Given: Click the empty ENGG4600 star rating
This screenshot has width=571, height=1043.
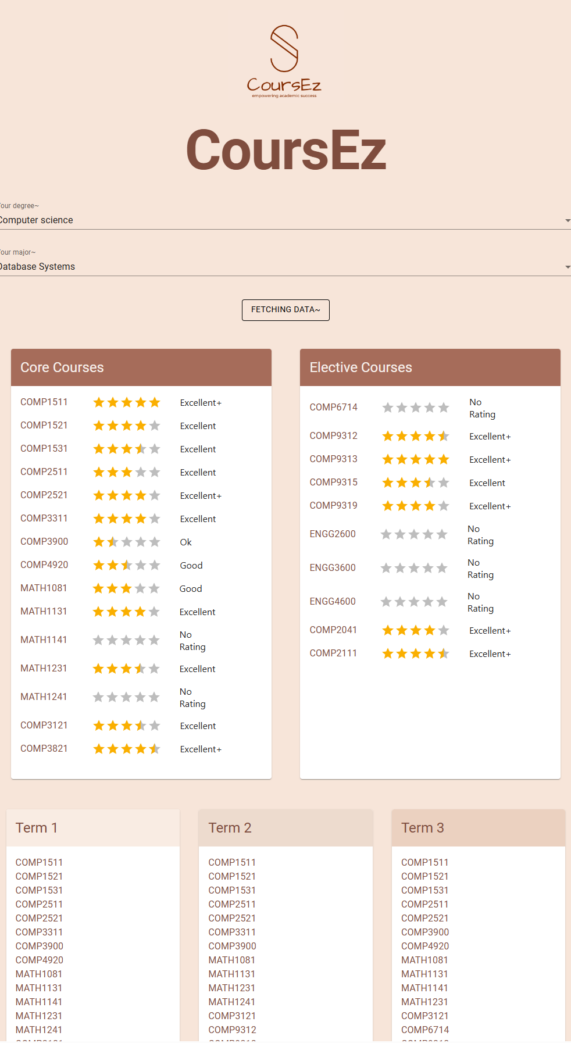Looking at the screenshot, I should (414, 602).
